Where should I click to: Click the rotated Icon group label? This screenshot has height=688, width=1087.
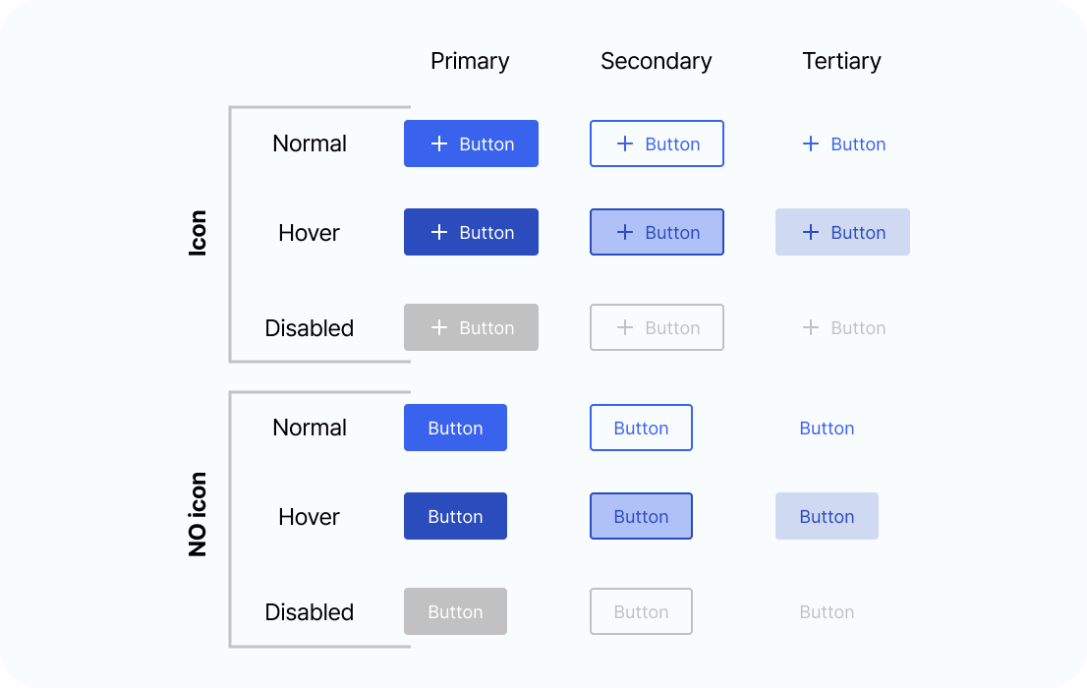click(x=198, y=234)
